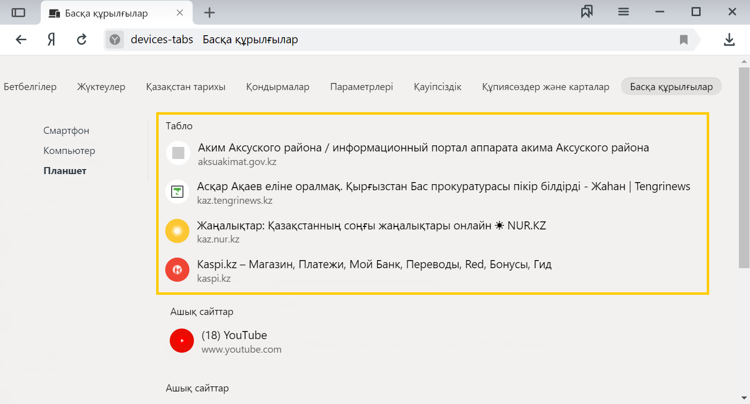Viewport: 750px width, 404px height.
Task: Select Планшет device in sidebar
Action: pos(65,171)
